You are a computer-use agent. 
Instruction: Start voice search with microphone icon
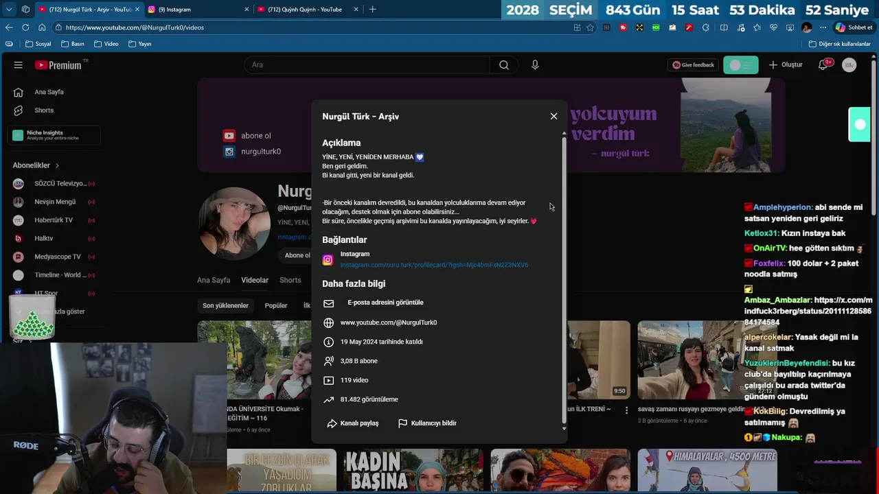535,65
